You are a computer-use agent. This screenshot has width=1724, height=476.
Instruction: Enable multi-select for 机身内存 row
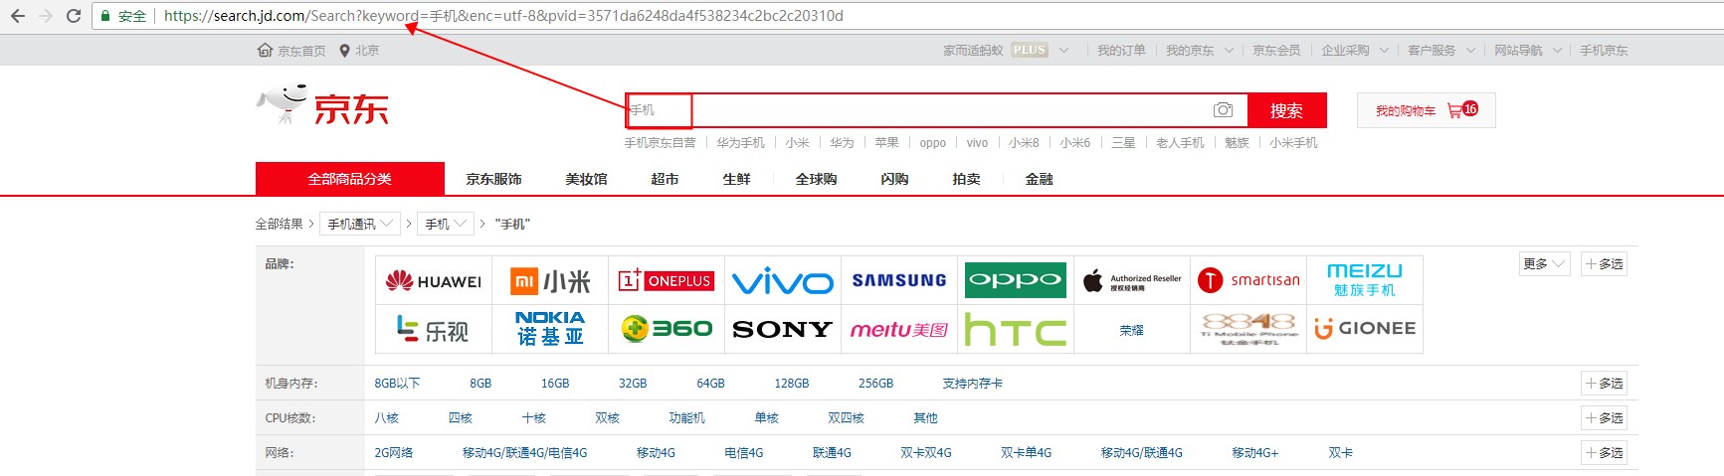click(x=1605, y=384)
